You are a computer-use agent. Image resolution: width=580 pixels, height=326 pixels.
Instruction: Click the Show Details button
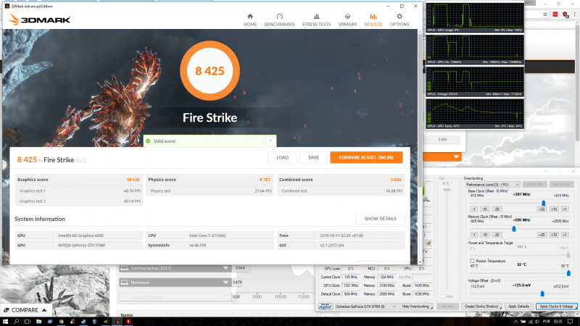pyautogui.click(x=380, y=219)
